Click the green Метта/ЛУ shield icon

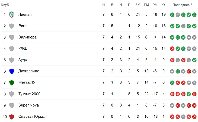[x=12, y=83]
